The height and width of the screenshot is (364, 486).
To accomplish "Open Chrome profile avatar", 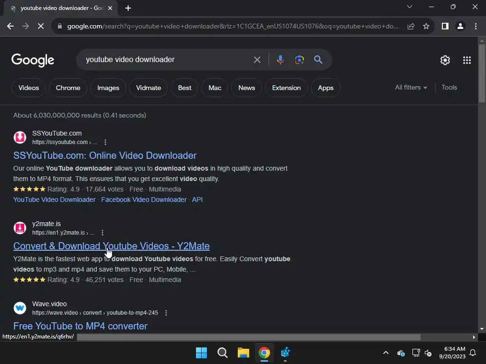I will [460, 27].
